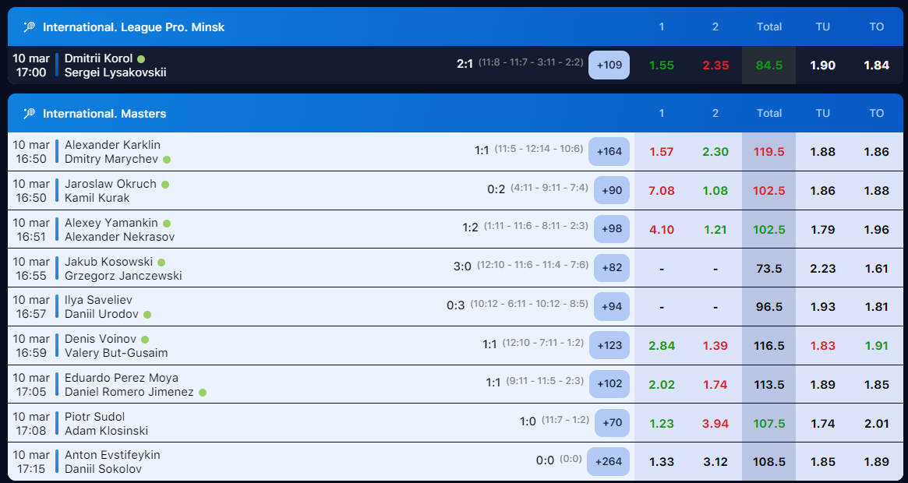This screenshot has width=908, height=483.
Task: Click table tennis icon beside International. Masters
Action: coord(30,114)
